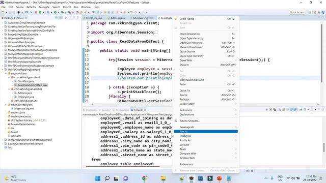The image size is (326, 183).
Task: Open the Run toolbar button dropdown arrow
Action: [x=59, y=12]
